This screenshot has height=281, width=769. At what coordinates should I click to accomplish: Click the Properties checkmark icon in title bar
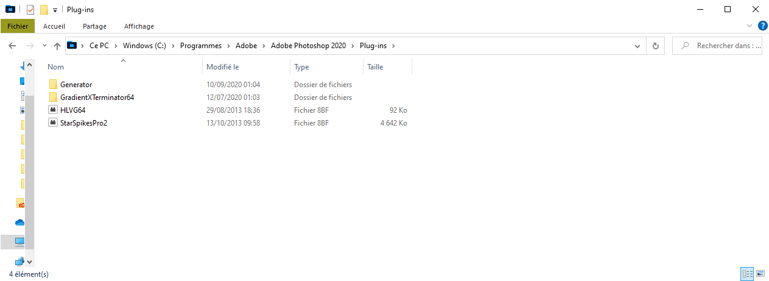point(30,10)
